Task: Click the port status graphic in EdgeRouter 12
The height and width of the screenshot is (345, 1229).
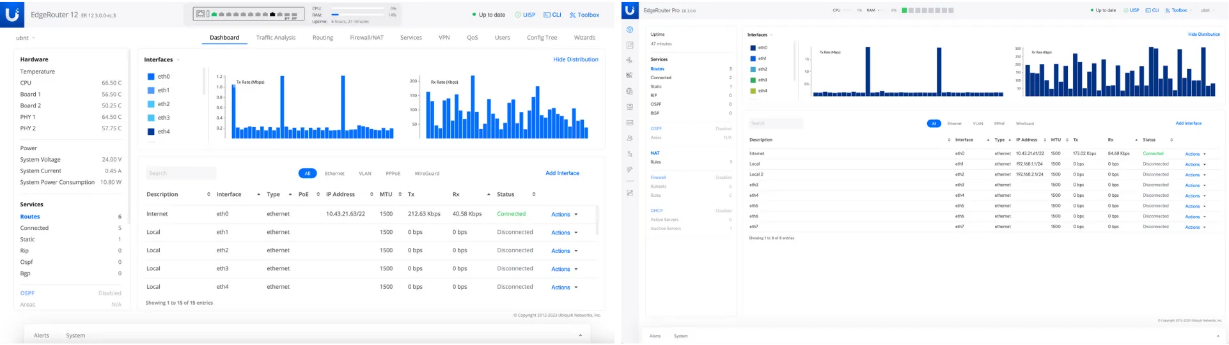Action: point(247,14)
